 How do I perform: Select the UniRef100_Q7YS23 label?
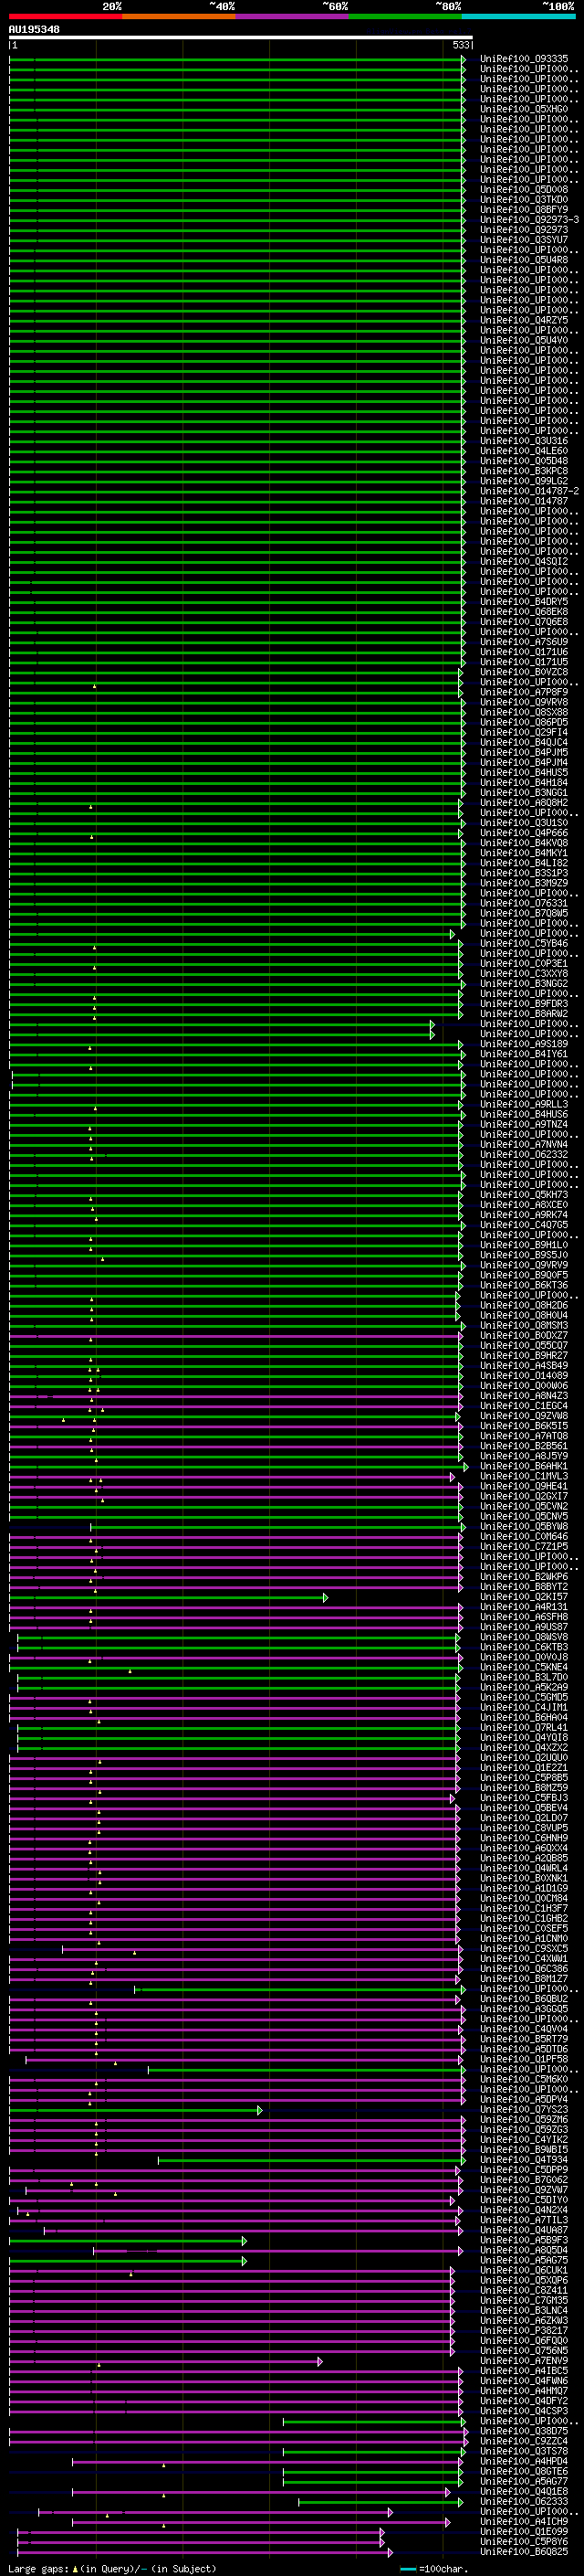[x=524, y=2109]
